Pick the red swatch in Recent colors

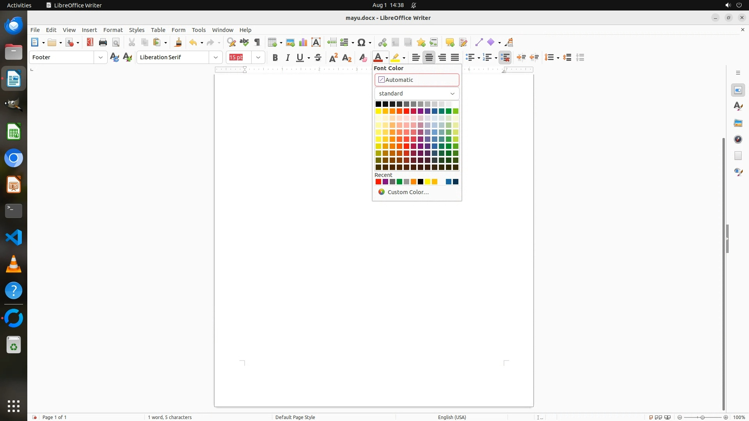click(378, 182)
